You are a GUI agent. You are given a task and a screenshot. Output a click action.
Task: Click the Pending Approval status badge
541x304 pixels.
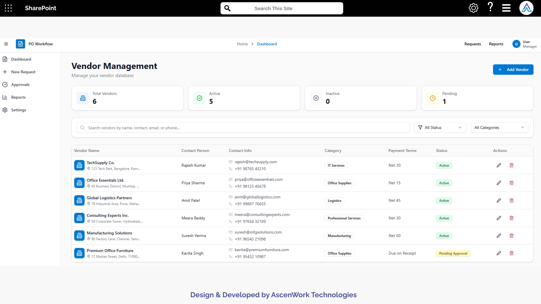[453, 253]
